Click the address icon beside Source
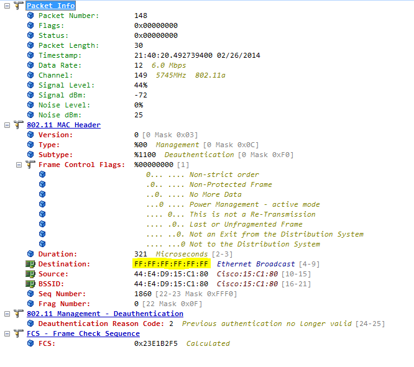 click(x=30, y=274)
